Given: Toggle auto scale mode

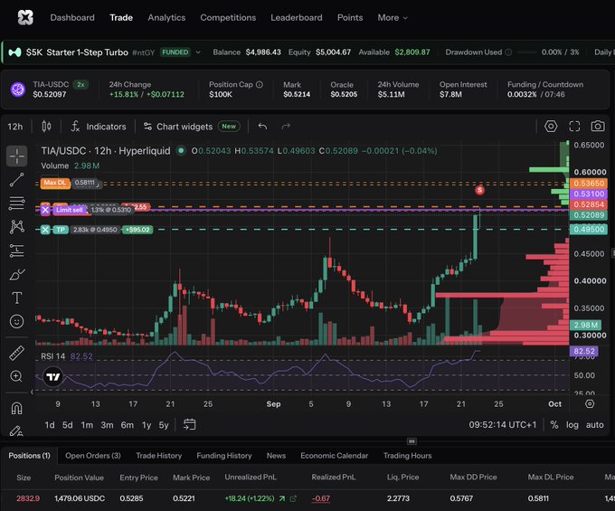Looking at the screenshot, I should (x=594, y=425).
